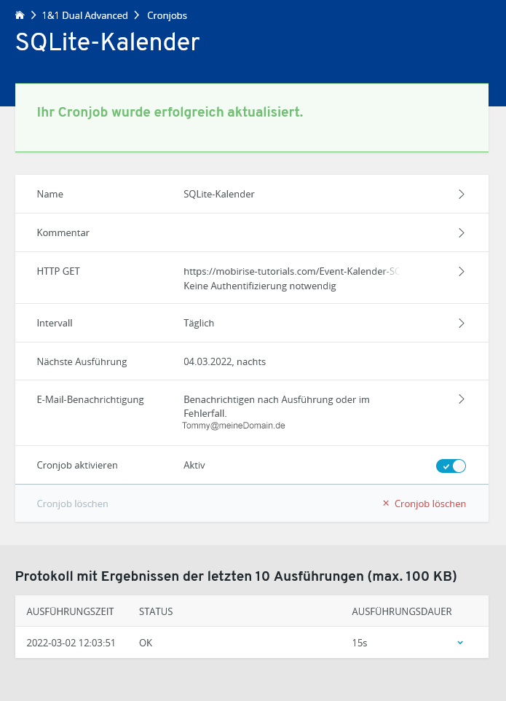Open the Kommentar row arrow
This screenshot has width=506, height=701.
pyautogui.click(x=461, y=233)
